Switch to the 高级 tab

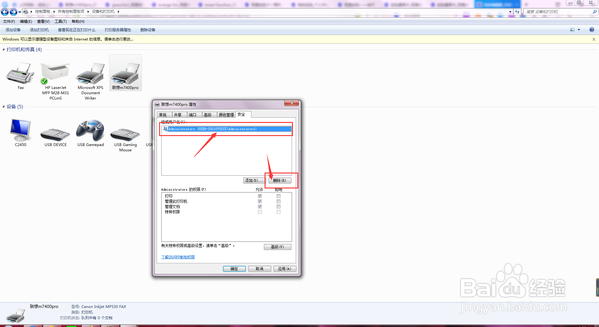pyautogui.click(x=209, y=115)
